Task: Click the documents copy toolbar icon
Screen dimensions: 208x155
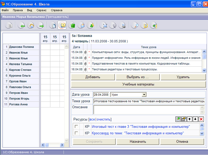Action: click(x=53, y=26)
